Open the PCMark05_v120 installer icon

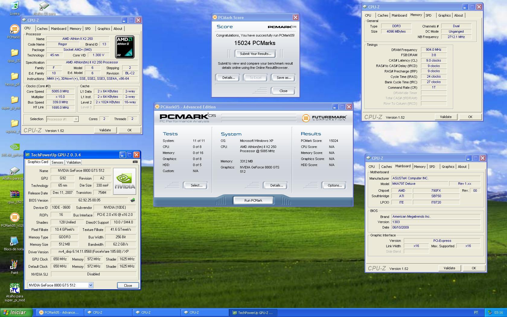(14, 217)
